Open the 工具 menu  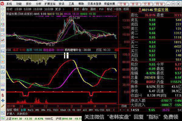[71, 4]
